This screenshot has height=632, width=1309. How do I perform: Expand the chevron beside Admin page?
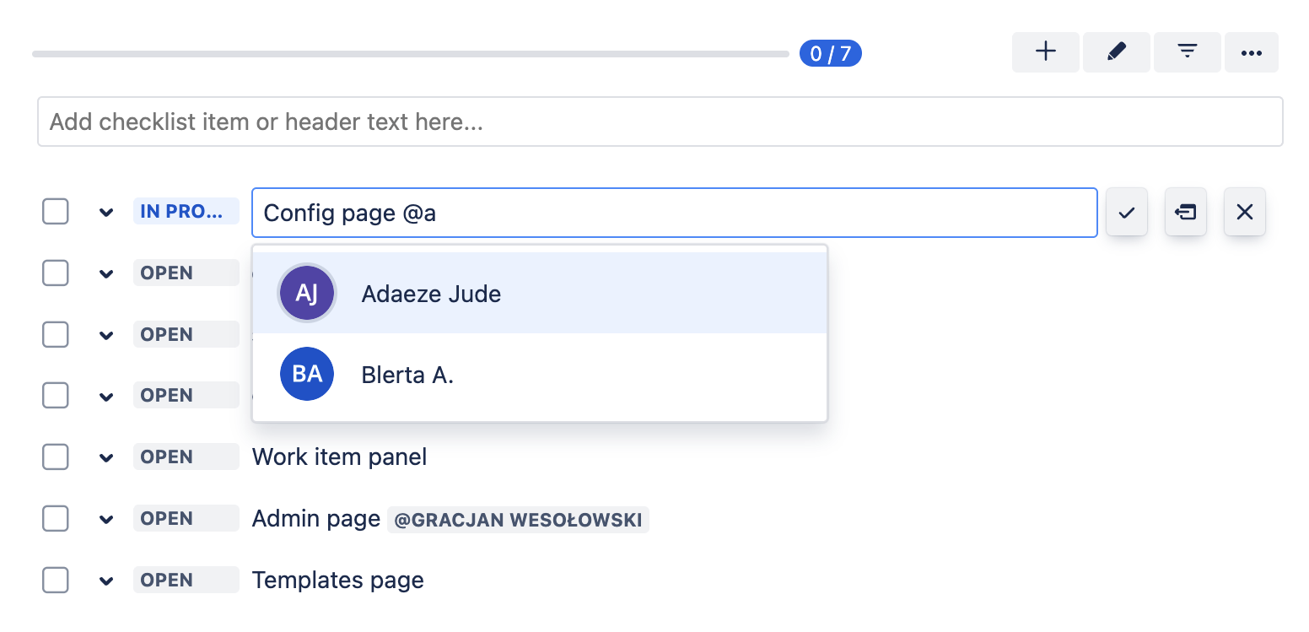point(106,519)
